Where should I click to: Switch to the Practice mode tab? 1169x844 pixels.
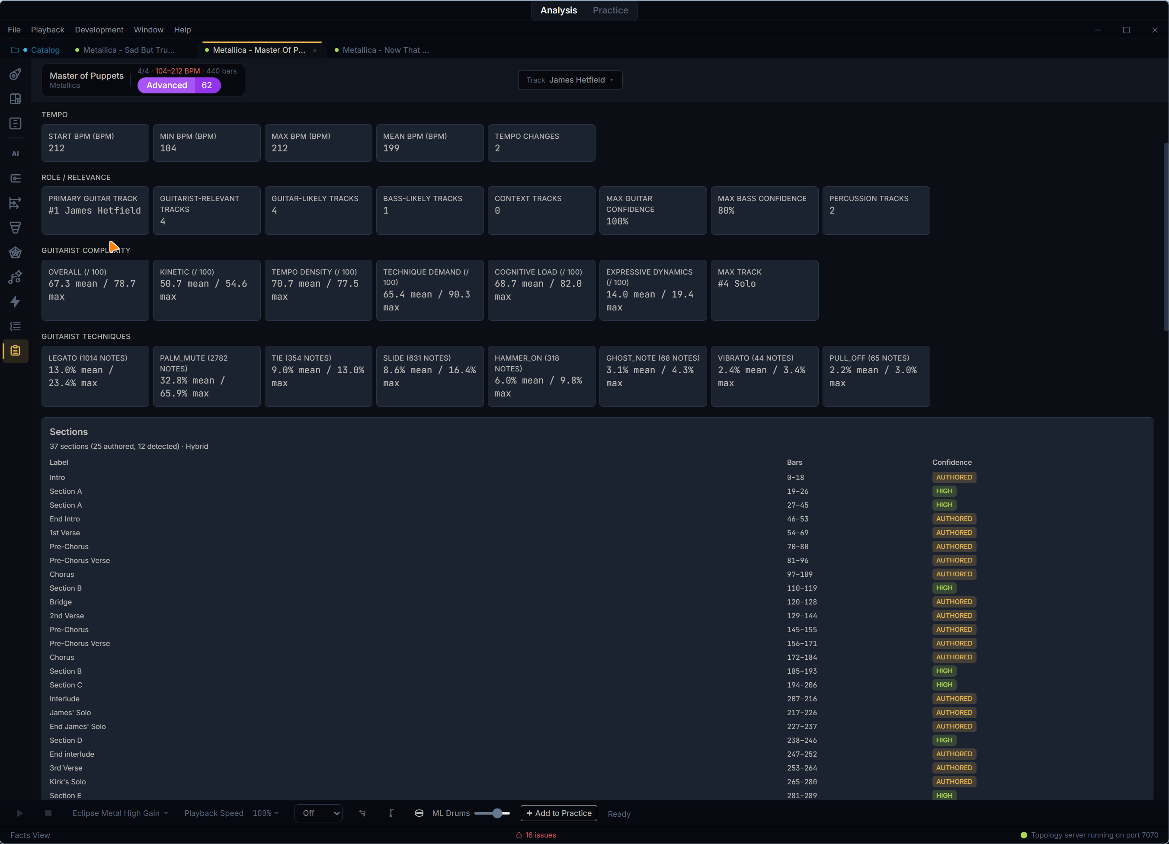point(610,10)
